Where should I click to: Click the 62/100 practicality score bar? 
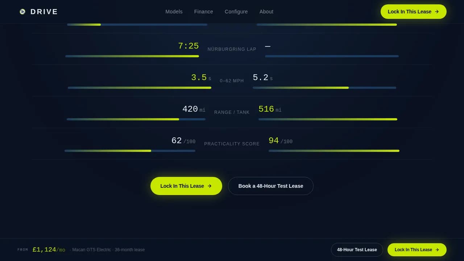pyautogui.click(x=130, y=151)
